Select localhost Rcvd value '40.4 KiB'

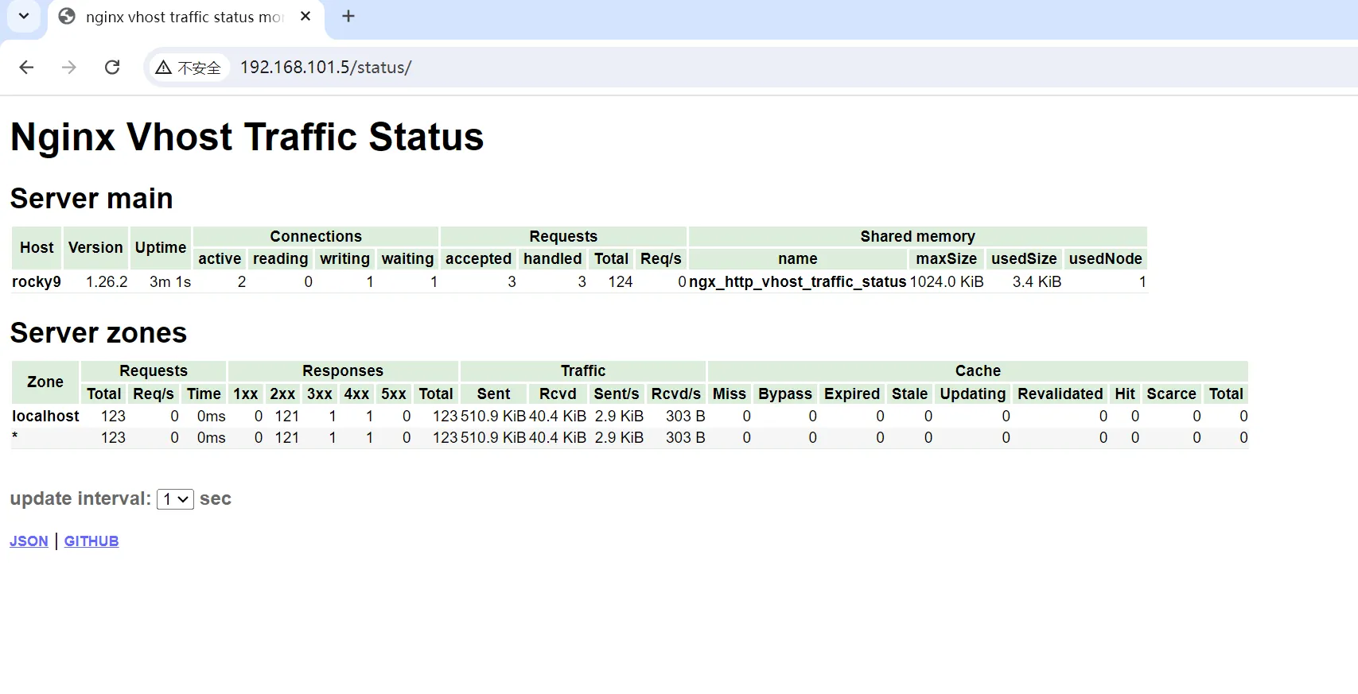pos(558,417)
